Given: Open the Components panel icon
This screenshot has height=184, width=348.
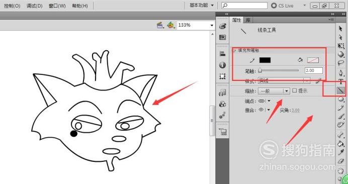Looking at the screenshot, I should 222,104.
